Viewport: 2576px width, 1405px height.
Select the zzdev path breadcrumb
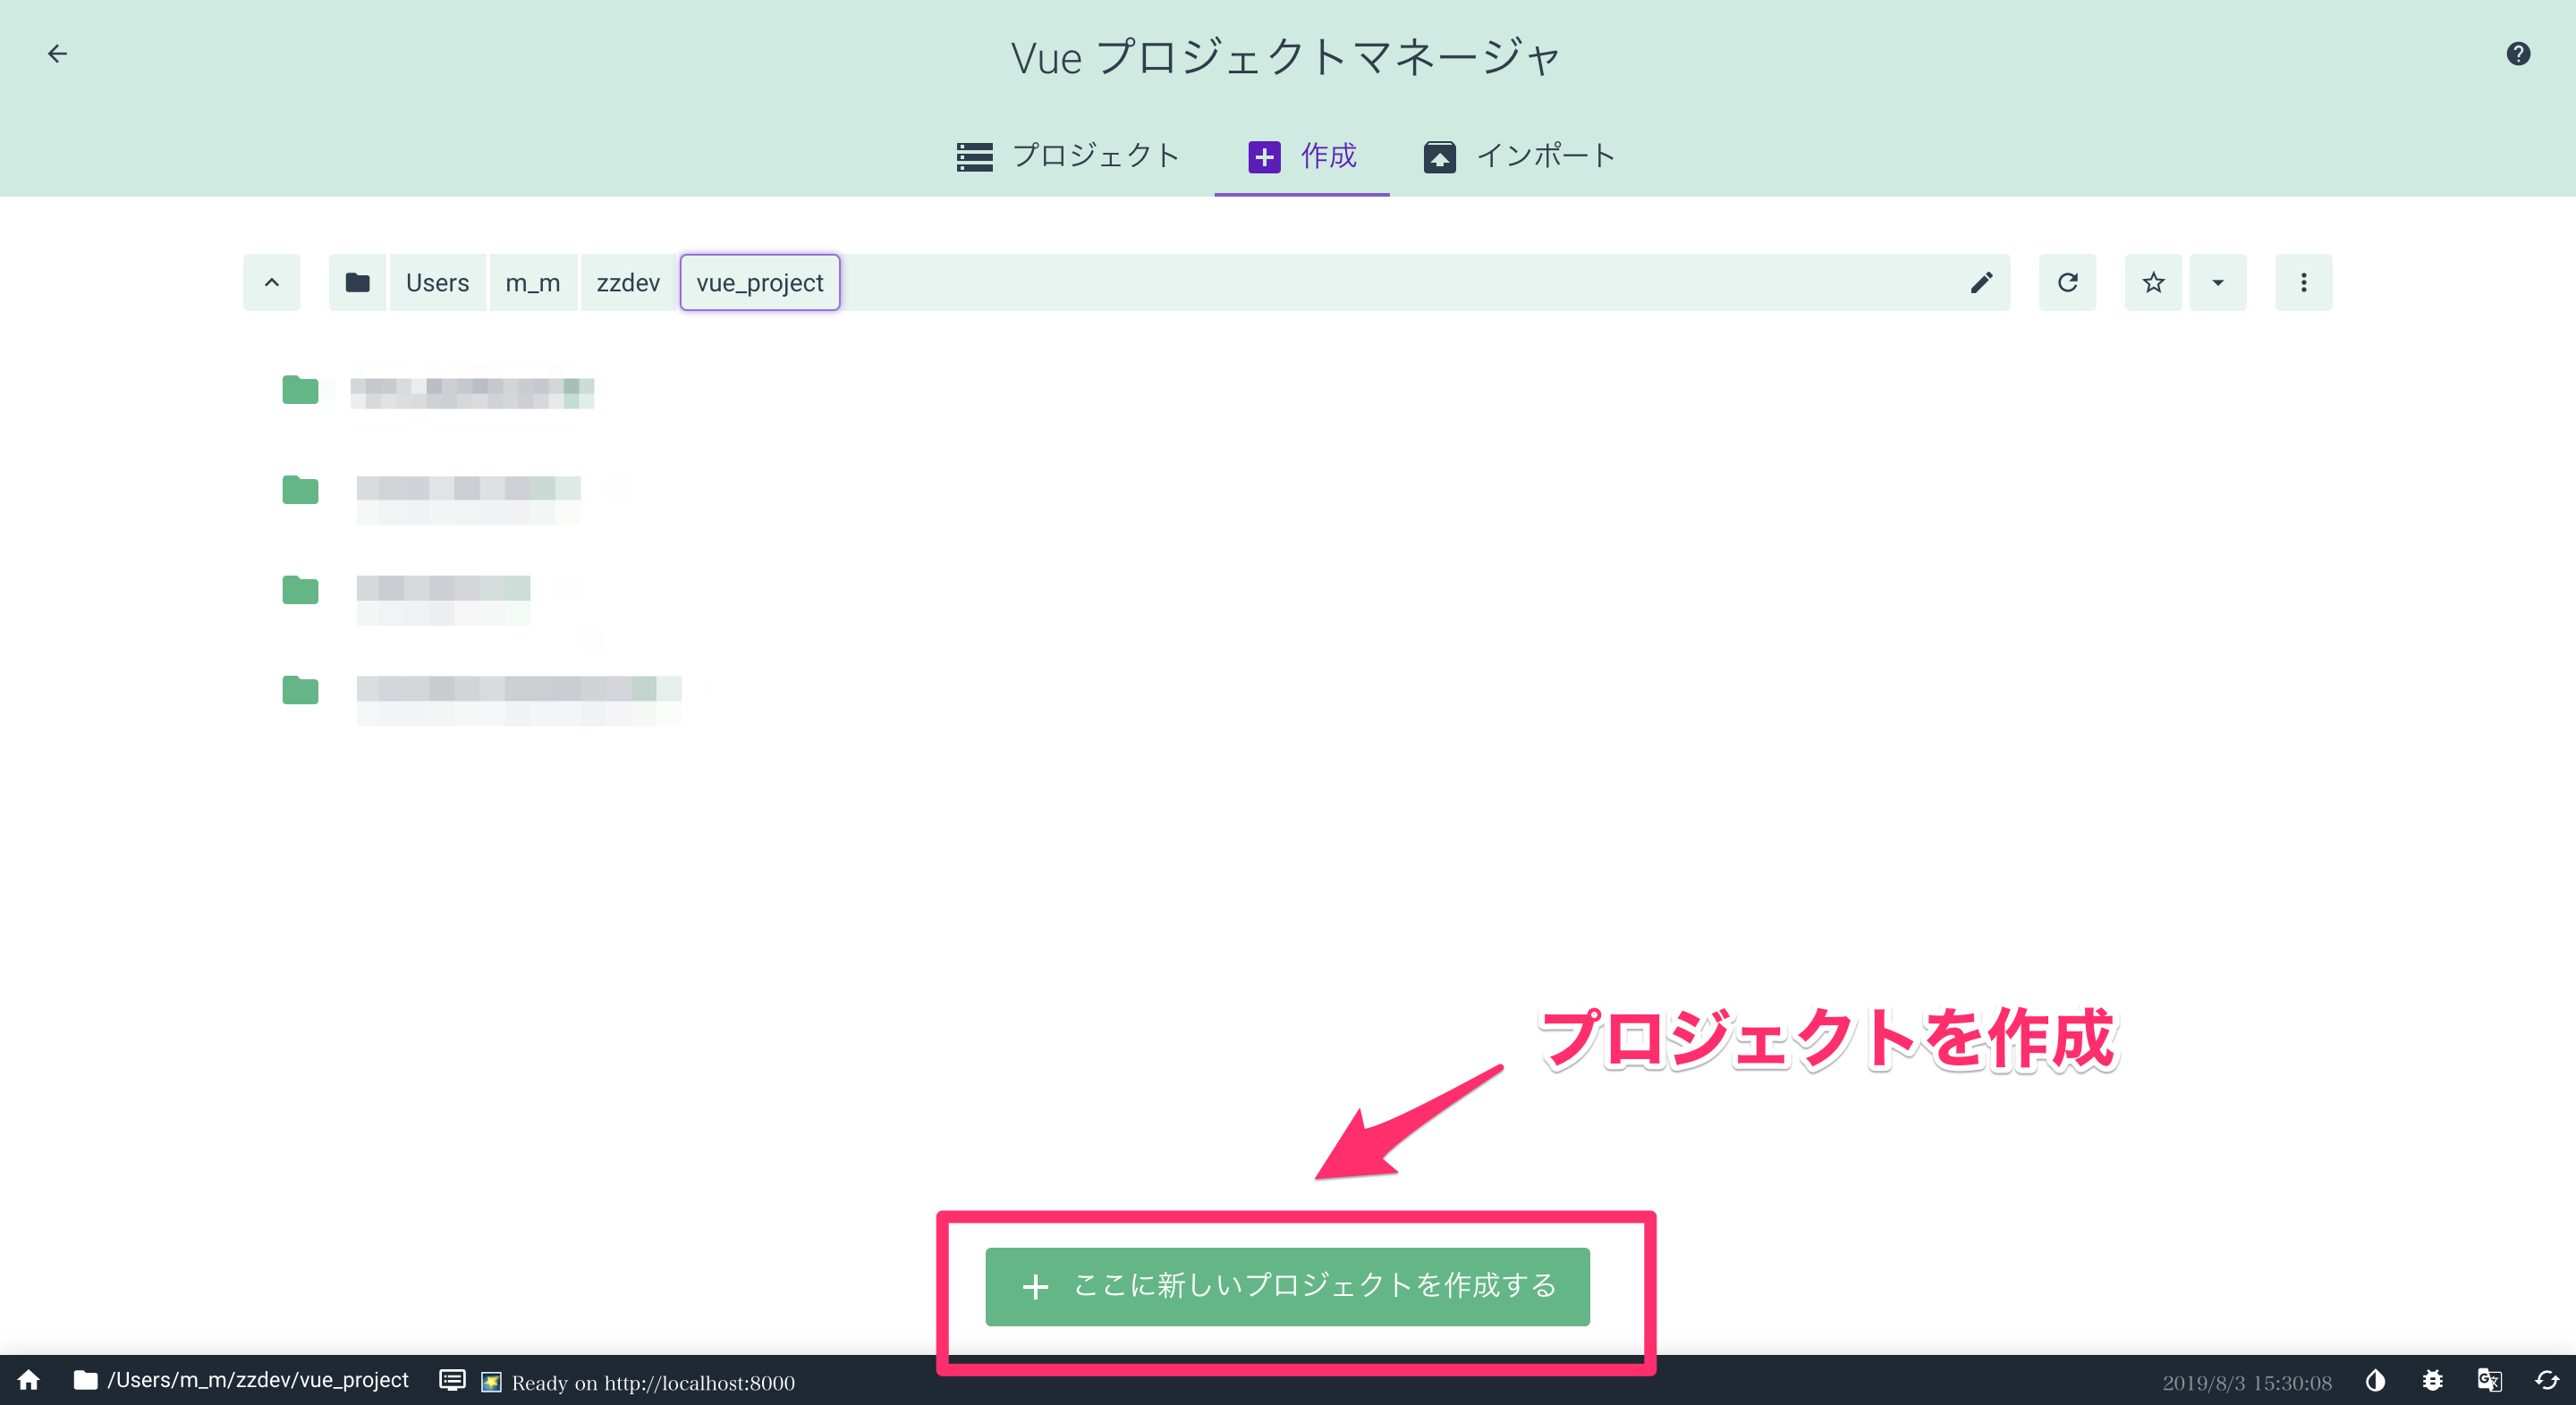pyautogui.click(x=628, y=282)
